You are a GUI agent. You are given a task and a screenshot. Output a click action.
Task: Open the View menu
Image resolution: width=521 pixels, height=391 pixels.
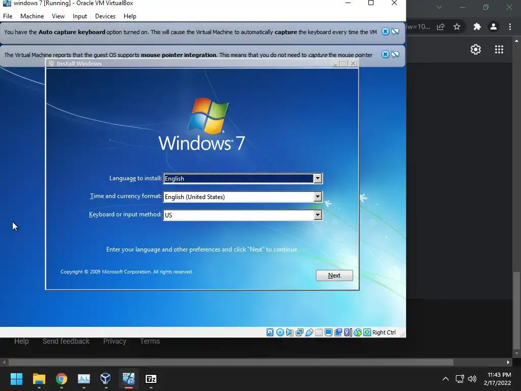pyautogui.click(x=58, y=16)
